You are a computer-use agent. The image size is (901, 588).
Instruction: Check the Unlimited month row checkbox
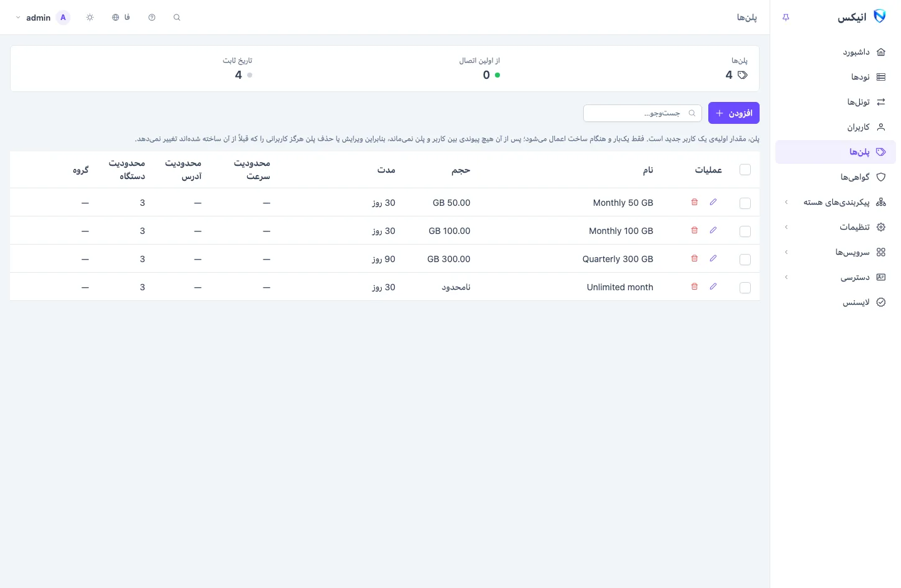pyautogui.click(x=745, y=288)
